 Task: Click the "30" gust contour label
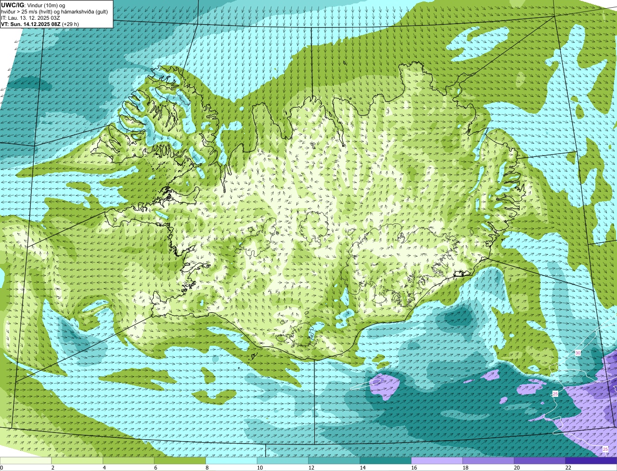[578, 353]
